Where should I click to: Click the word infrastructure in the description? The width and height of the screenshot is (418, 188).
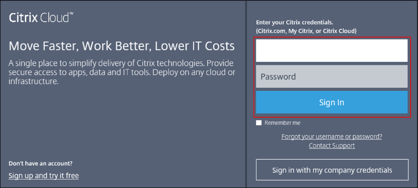[x=33, y=82]
